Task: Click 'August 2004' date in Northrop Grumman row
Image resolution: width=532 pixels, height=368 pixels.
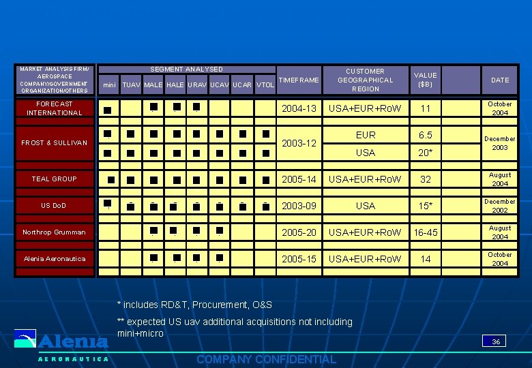Action: (x=500, y=232)
